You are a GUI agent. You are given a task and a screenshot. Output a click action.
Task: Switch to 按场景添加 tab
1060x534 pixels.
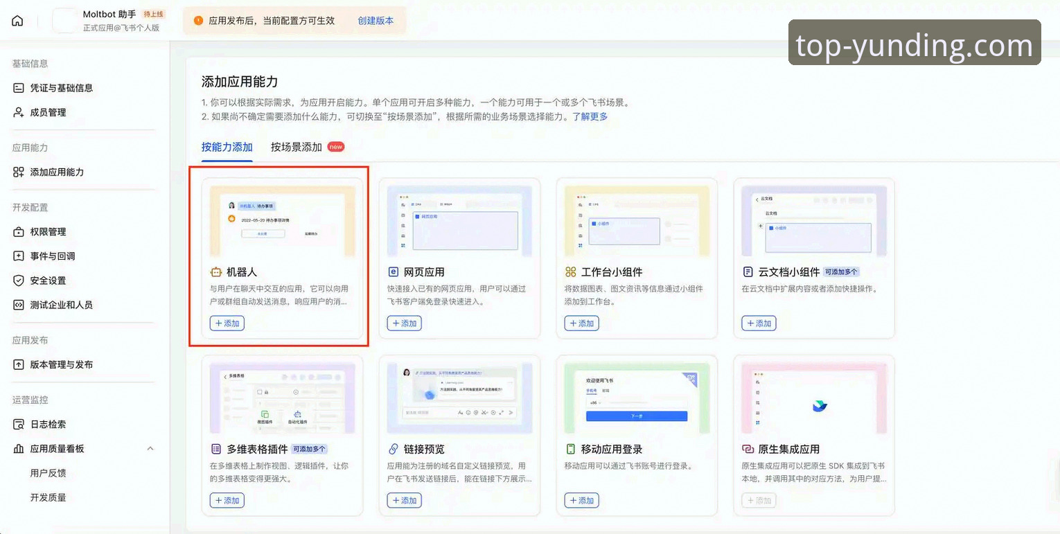(x=296, y=147)
